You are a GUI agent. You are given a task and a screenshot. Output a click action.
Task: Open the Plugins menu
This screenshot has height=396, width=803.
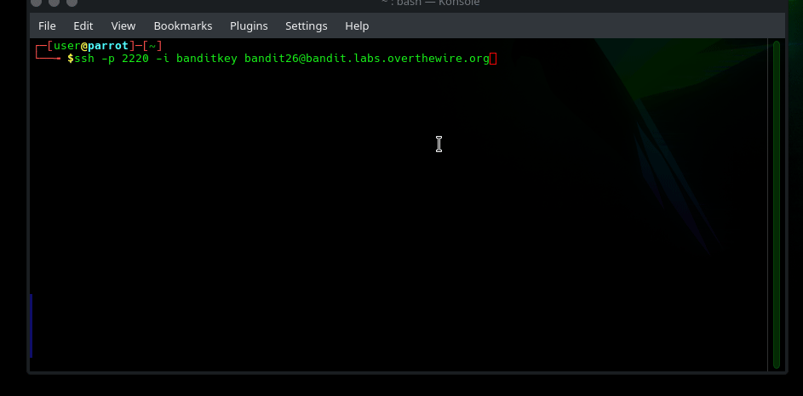[249, 25]
